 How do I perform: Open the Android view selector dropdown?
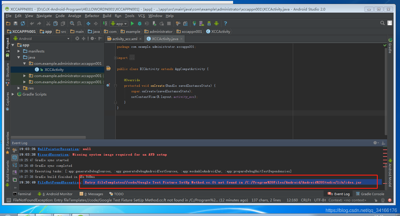click(42, 38)
